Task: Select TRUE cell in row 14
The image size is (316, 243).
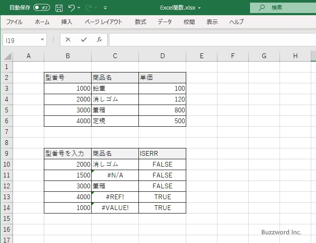Action: tap(162, 208)
